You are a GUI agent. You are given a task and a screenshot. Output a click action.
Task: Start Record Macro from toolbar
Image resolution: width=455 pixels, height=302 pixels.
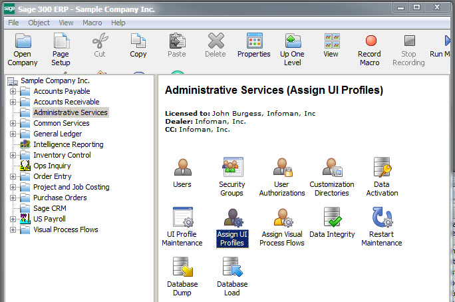tap(369, 50)
